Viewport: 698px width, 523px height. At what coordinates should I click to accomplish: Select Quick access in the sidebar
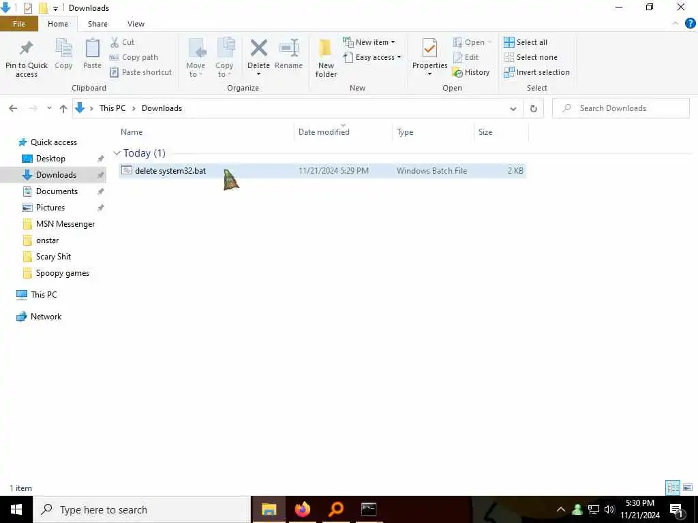coord(53,142)
